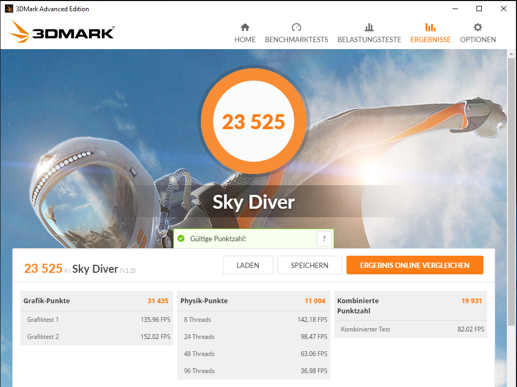Image resolution: width=517 pixels, height=387 pixels.
Task: Select the ERGEBNISSE tab
Action: 430,33
